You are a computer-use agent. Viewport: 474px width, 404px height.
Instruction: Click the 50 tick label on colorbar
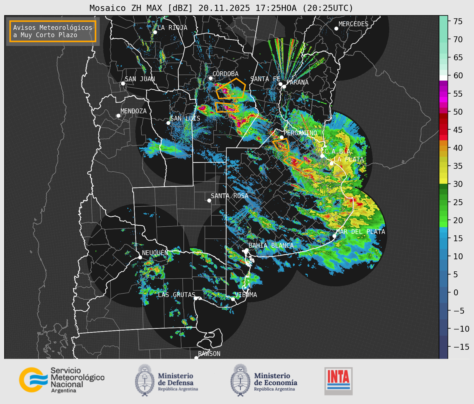click(458, 112)
